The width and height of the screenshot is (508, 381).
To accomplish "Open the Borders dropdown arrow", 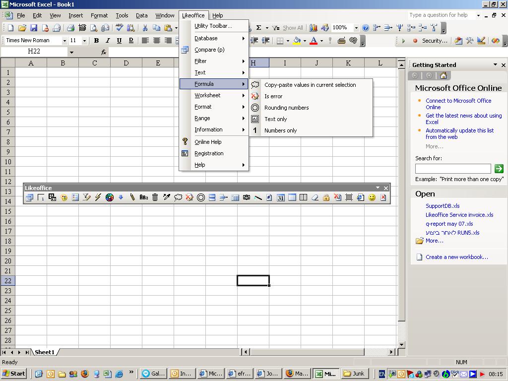I will click(x=288, y=41).
